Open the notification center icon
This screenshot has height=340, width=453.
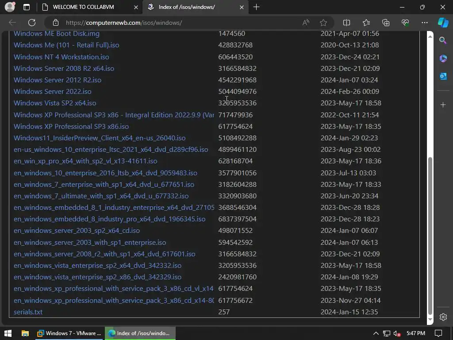tap(438, 333)
